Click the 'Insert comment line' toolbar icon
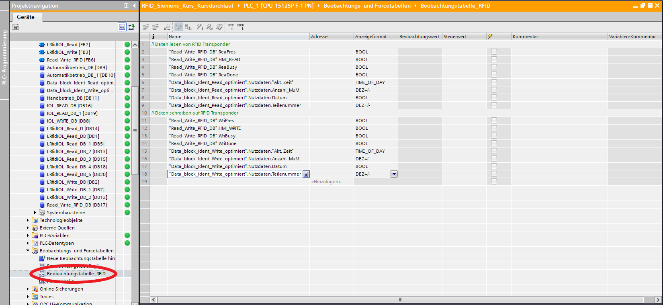Viewport: 663px width, 305px height. [x=167, y=27]
